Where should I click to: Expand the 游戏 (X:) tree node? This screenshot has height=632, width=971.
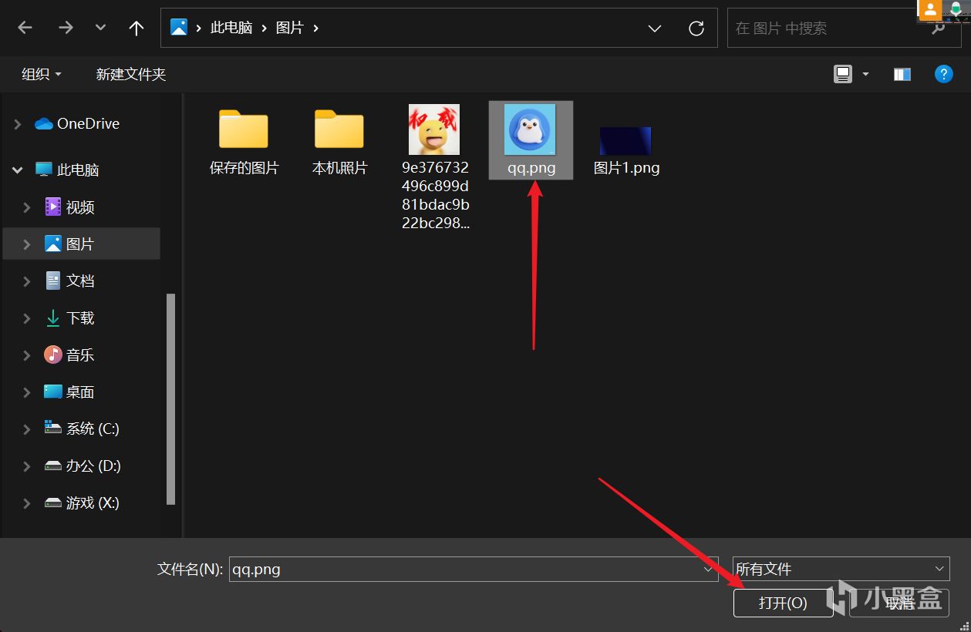coord(27,503)
